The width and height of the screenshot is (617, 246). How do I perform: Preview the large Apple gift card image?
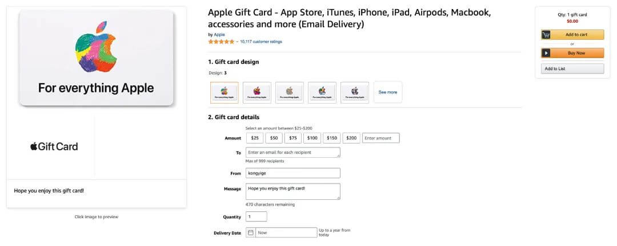point(96,58)
